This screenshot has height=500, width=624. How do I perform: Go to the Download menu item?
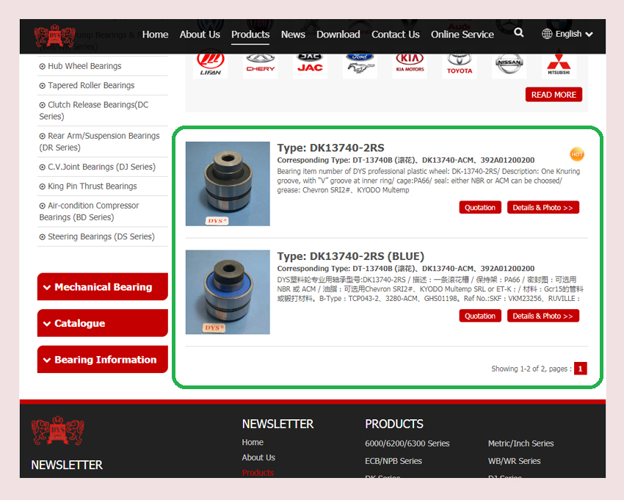pos(338,35)
